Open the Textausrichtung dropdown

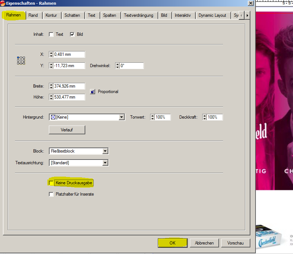(105, 163)
